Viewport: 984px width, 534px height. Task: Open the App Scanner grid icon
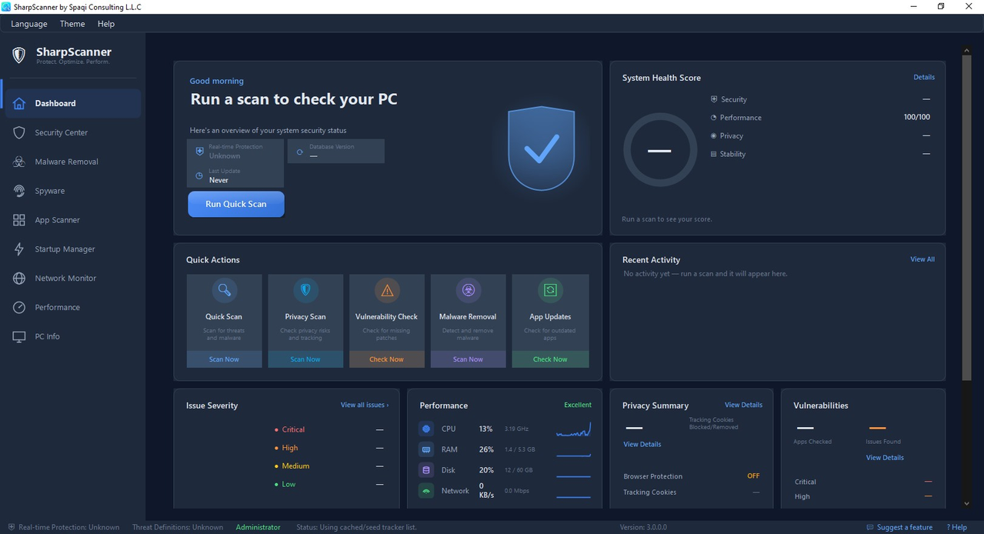pos(19,220)
